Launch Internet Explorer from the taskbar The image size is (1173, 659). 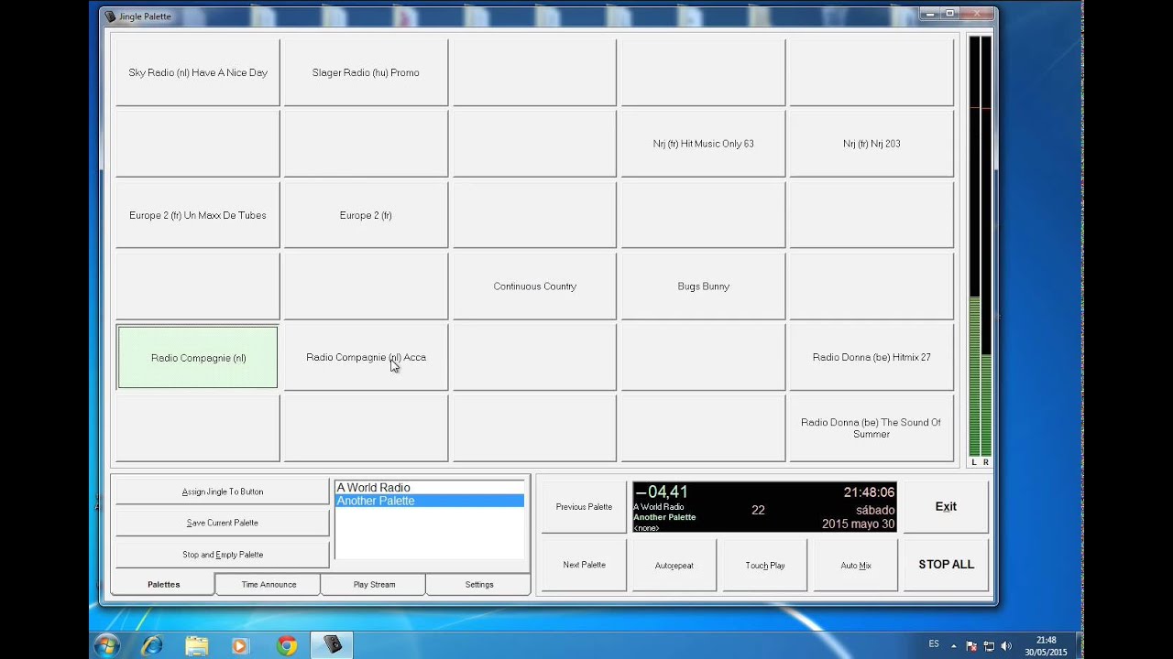(151, 645)
